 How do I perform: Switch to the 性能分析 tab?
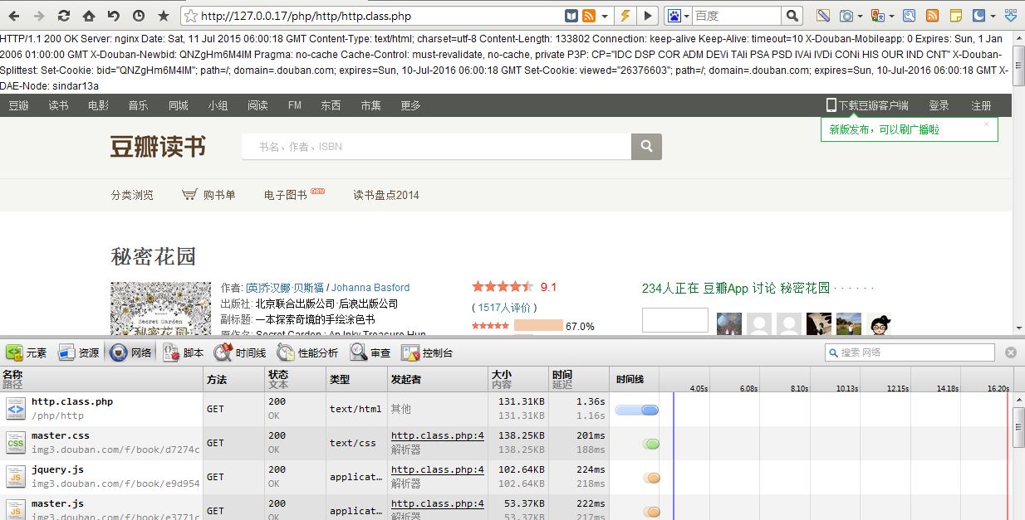307,352
